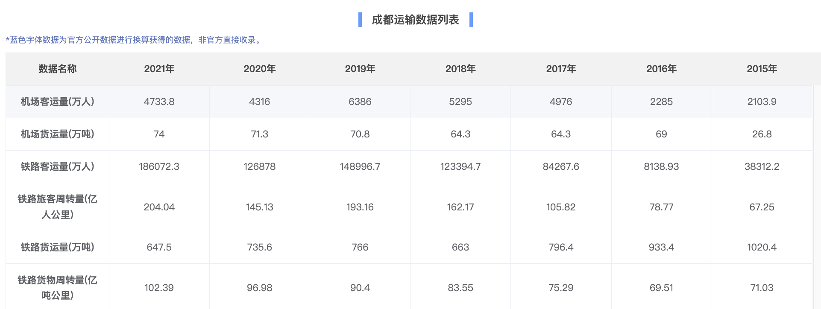Click the 64.3 cell under 2018年
The height and width of the screenshot is (309, 821).
point(460,134)
